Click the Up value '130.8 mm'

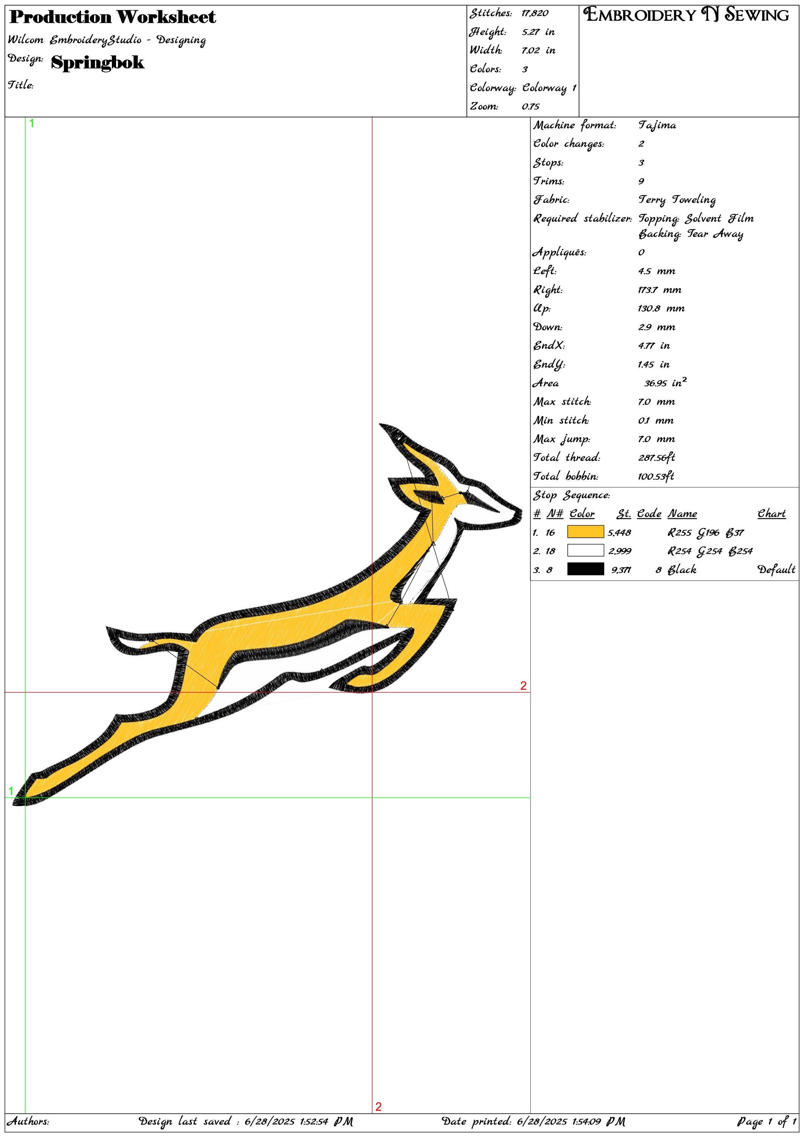point(661,308)
